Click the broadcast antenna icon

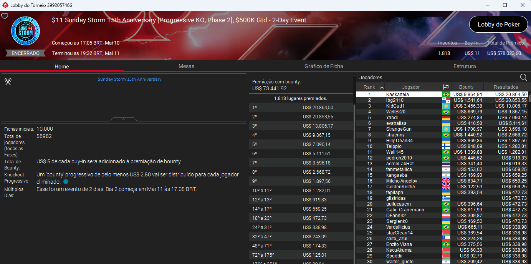pyautogui.click(x=8, y=81)
